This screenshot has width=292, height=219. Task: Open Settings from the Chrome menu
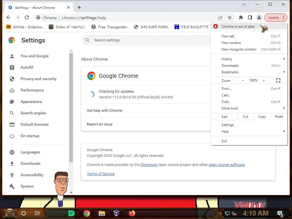249,125
